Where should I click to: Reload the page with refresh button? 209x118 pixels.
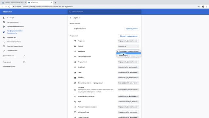[9, 7]
